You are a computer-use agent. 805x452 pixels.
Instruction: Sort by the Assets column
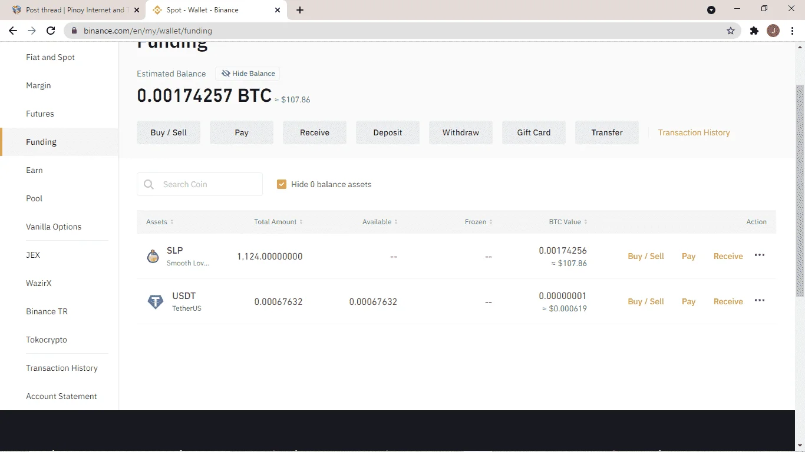tap(160, 222)
